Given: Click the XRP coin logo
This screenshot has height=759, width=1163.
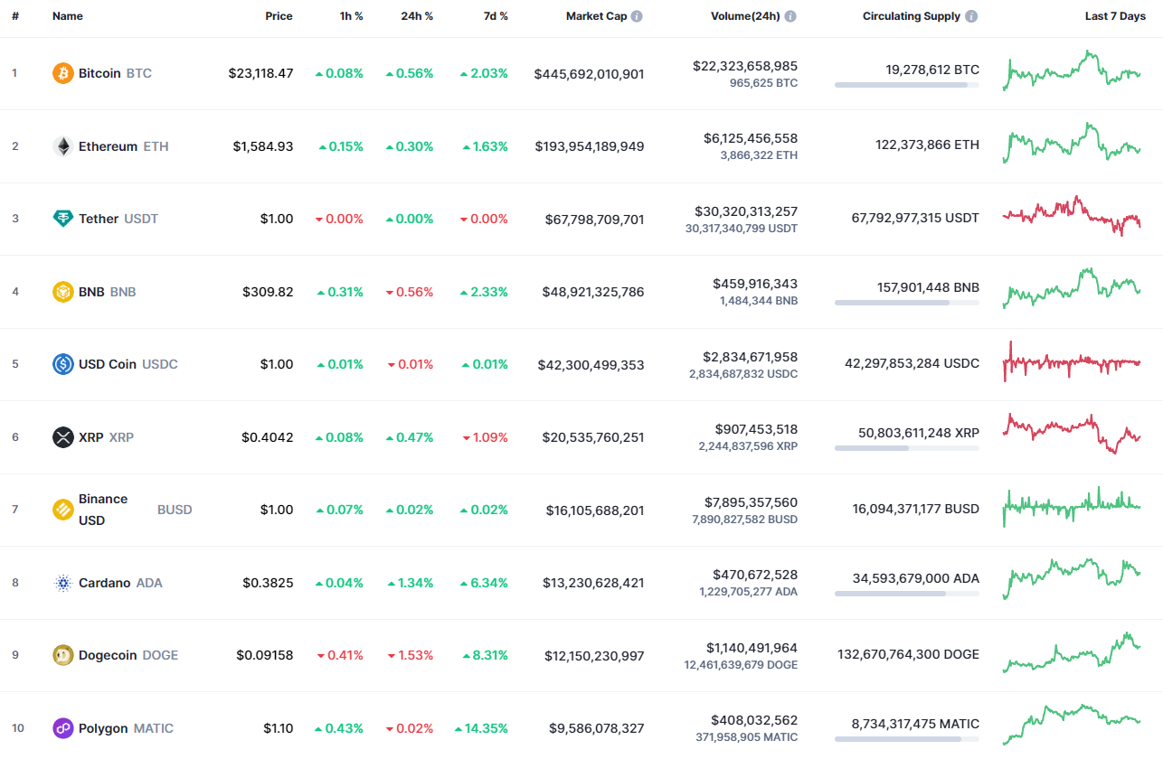Looking at the screenshot, I should tap(61, 436).
